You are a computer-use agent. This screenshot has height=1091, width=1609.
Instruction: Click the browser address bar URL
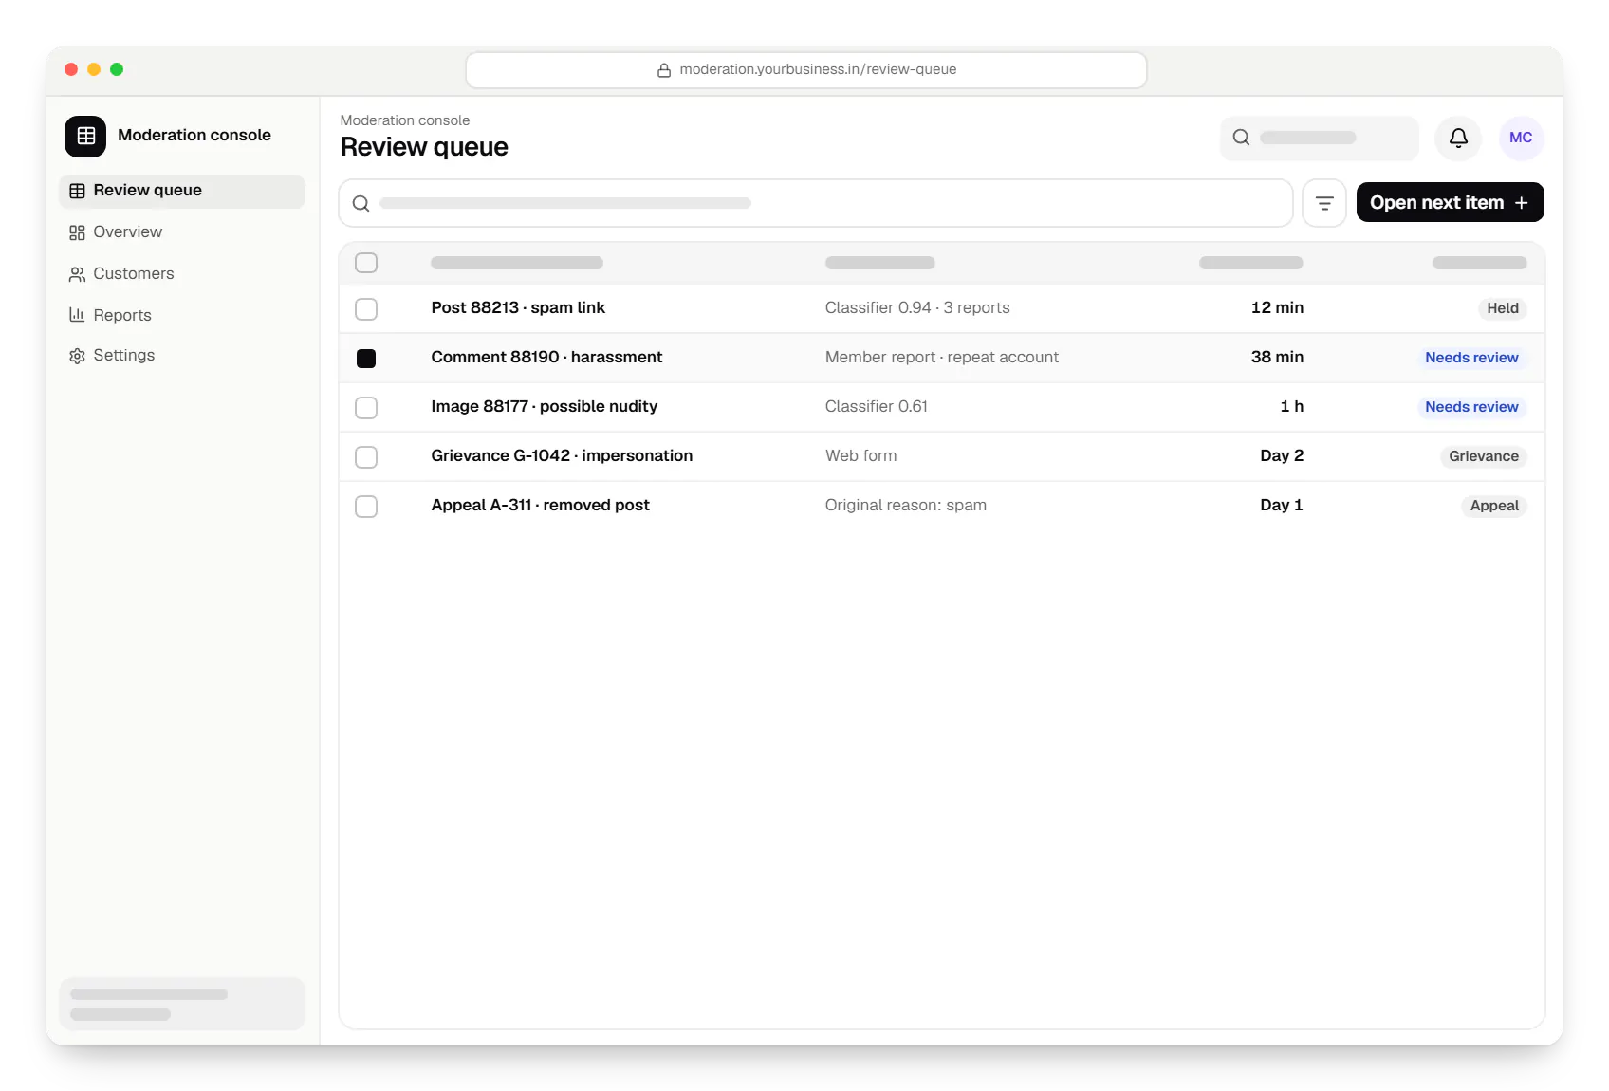click(x=806, y=70)
